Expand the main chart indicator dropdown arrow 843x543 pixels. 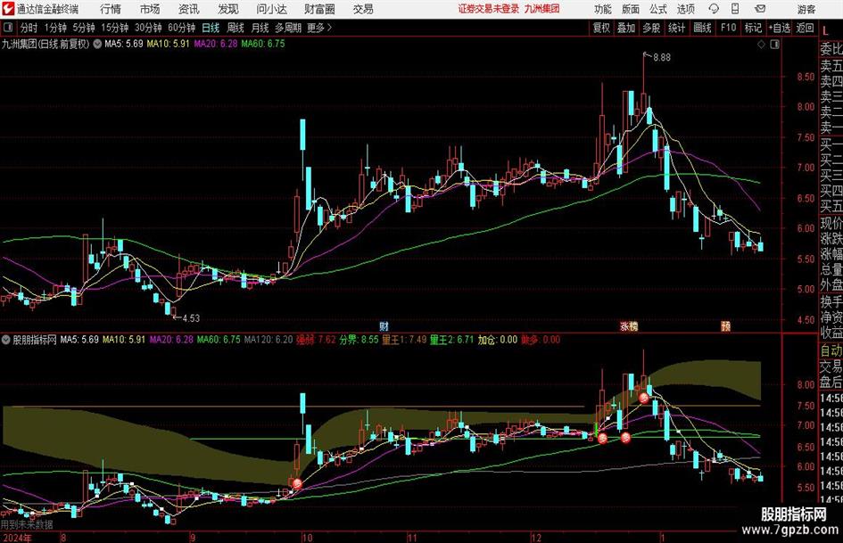click(97, 44)
